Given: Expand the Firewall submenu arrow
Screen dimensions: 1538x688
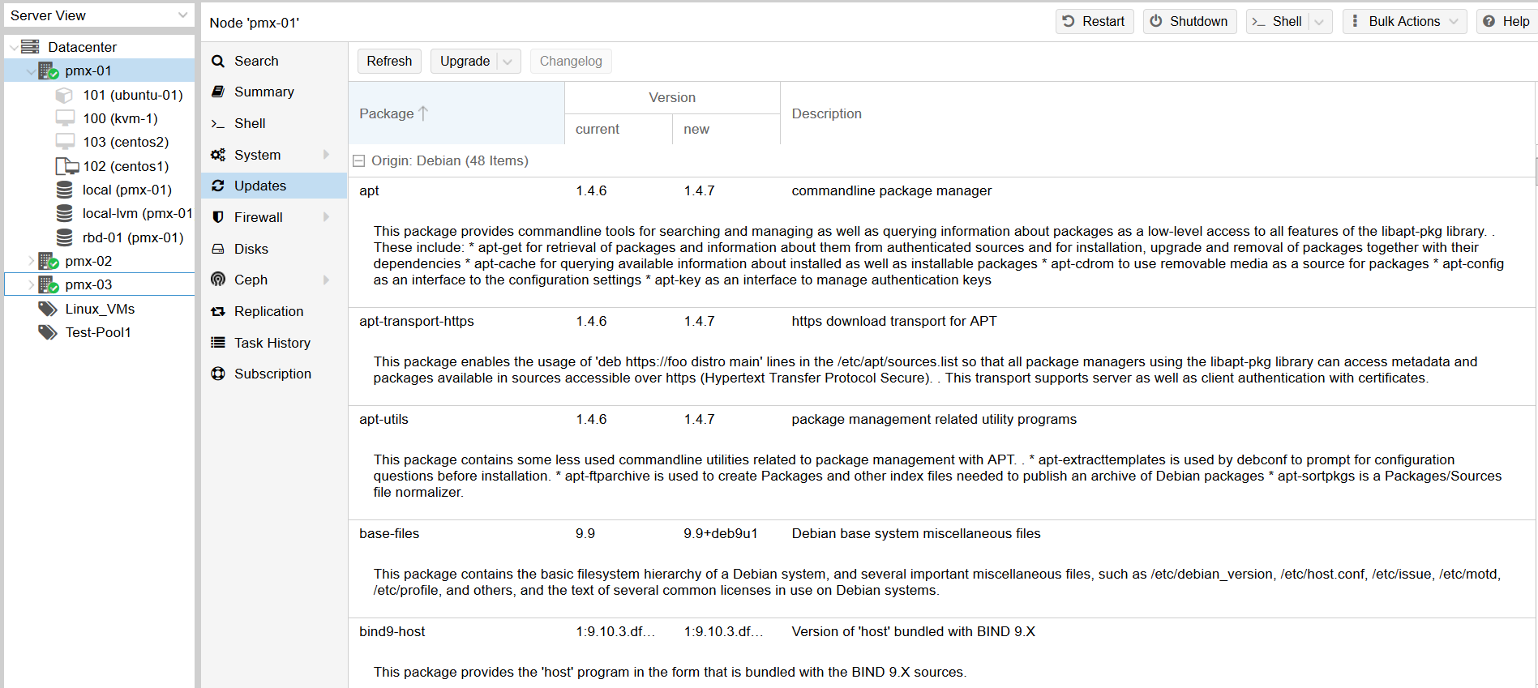Looking at the screenshot, I should pyautogui.click(x=327, y=217).
